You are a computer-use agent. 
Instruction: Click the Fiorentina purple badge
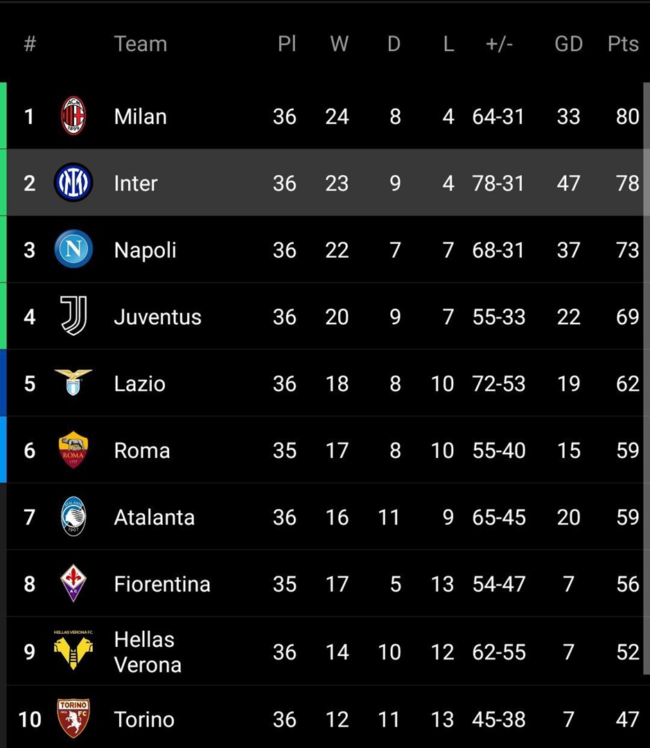(73, 583)
